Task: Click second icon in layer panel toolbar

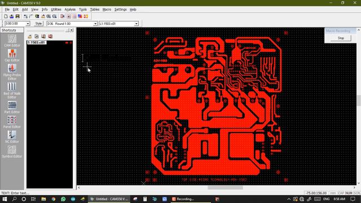Action: [x=37, y=36]
